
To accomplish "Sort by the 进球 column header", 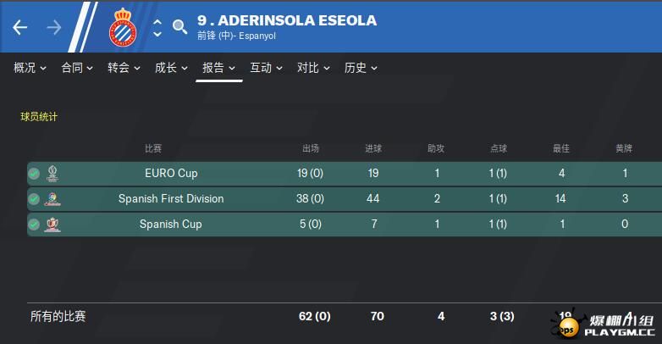I will point(373,148).
